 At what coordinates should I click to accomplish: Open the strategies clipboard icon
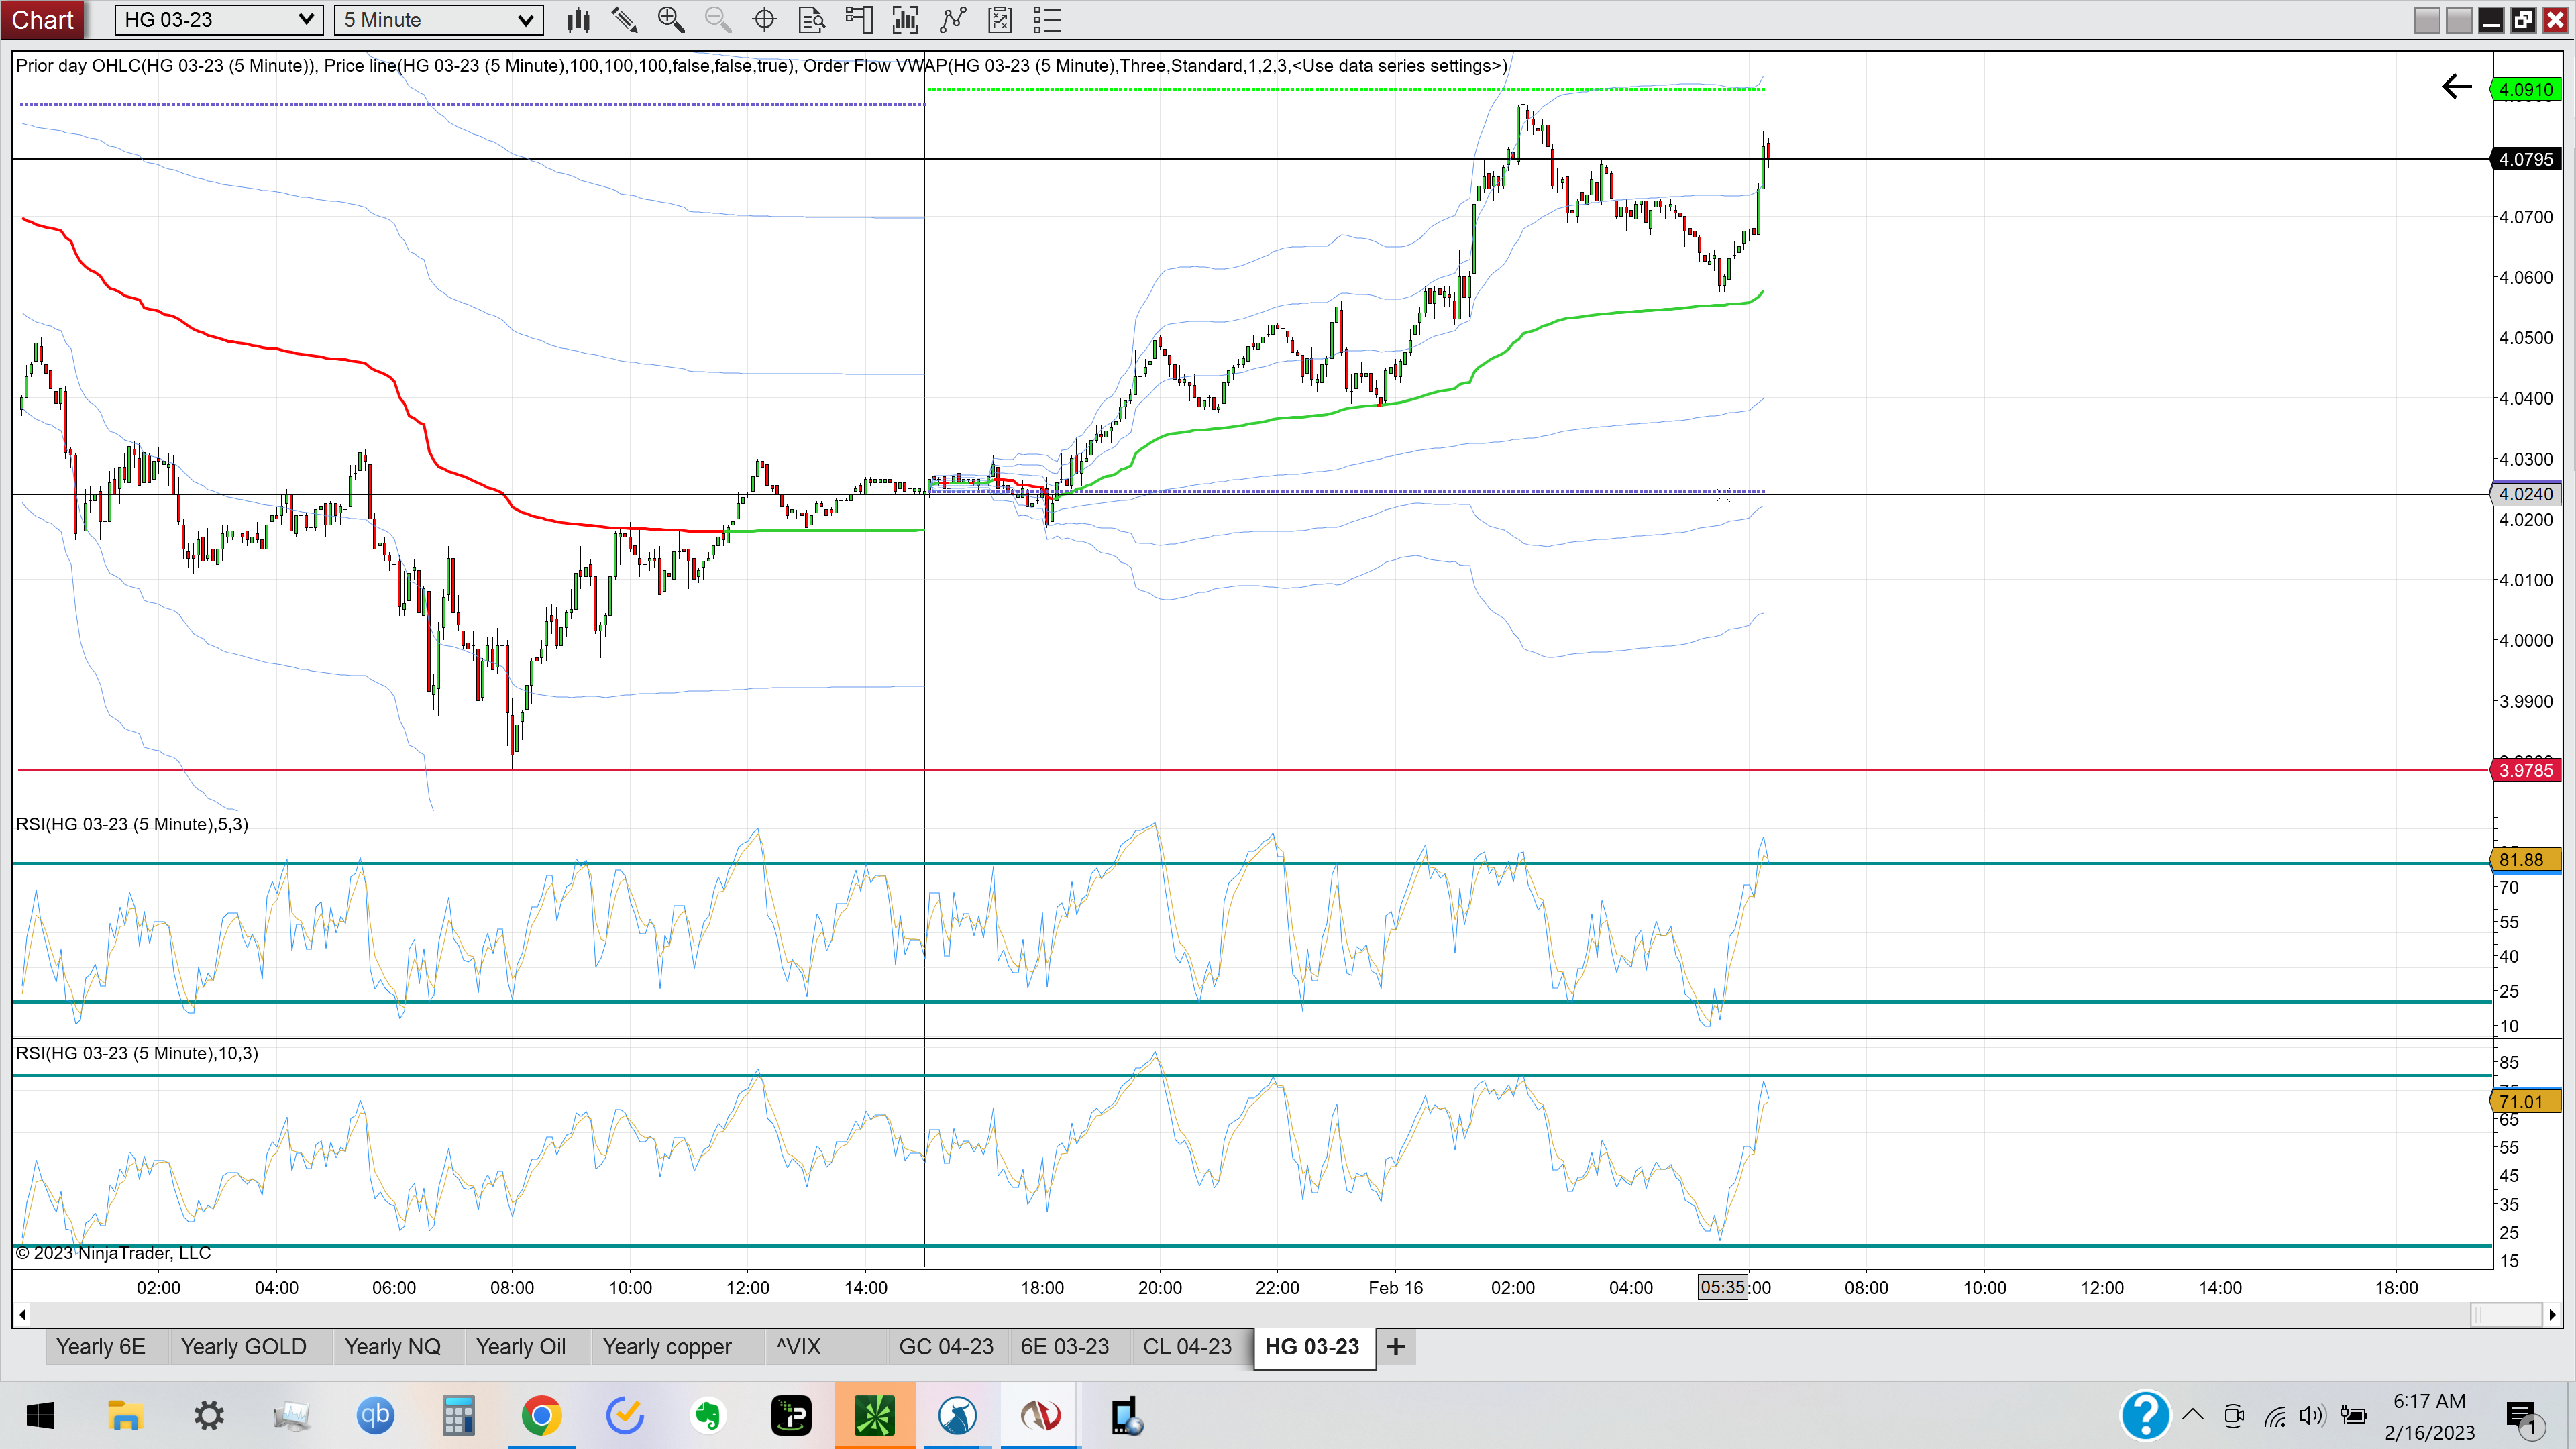click(x=1000, y=20)
